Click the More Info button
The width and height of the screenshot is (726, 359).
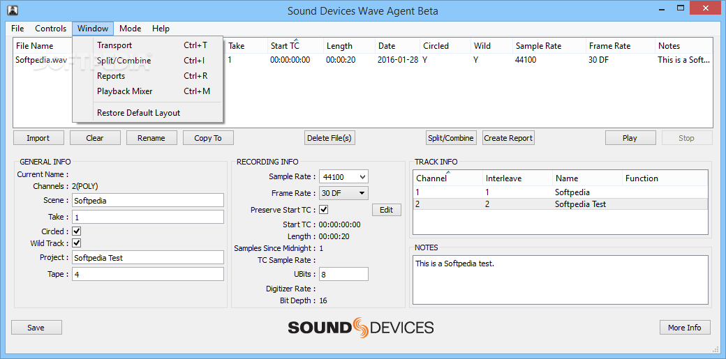coord(684,328)
